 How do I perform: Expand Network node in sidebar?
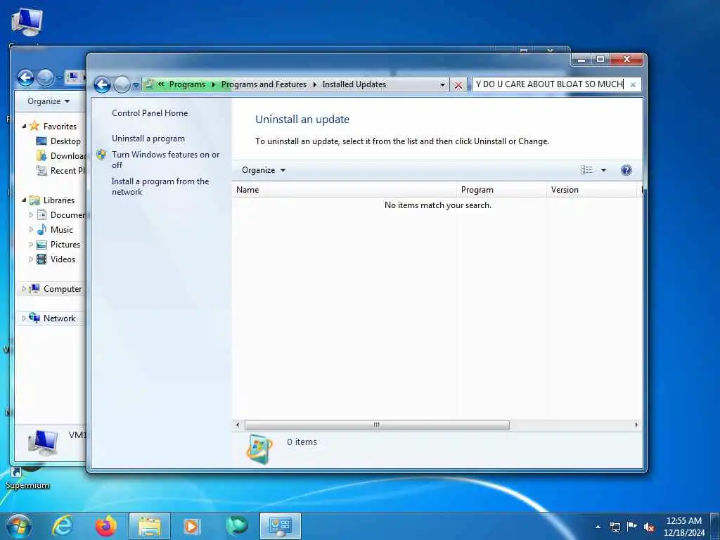(24, 319)
